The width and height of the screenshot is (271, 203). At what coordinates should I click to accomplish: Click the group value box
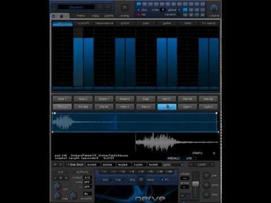185,187
